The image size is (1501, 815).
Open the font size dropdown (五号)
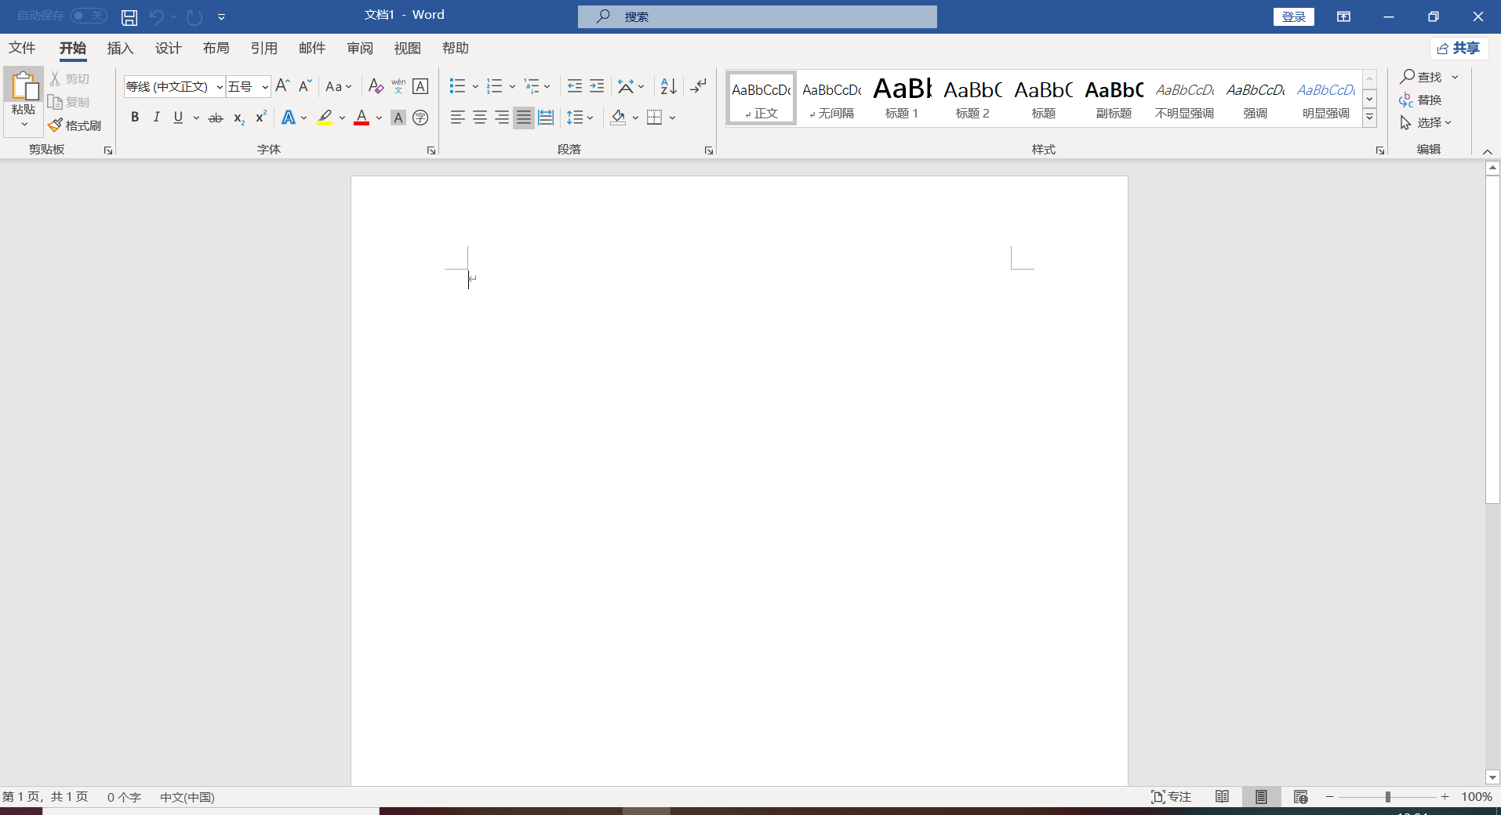pyautogui.click(x=265, y=86)
